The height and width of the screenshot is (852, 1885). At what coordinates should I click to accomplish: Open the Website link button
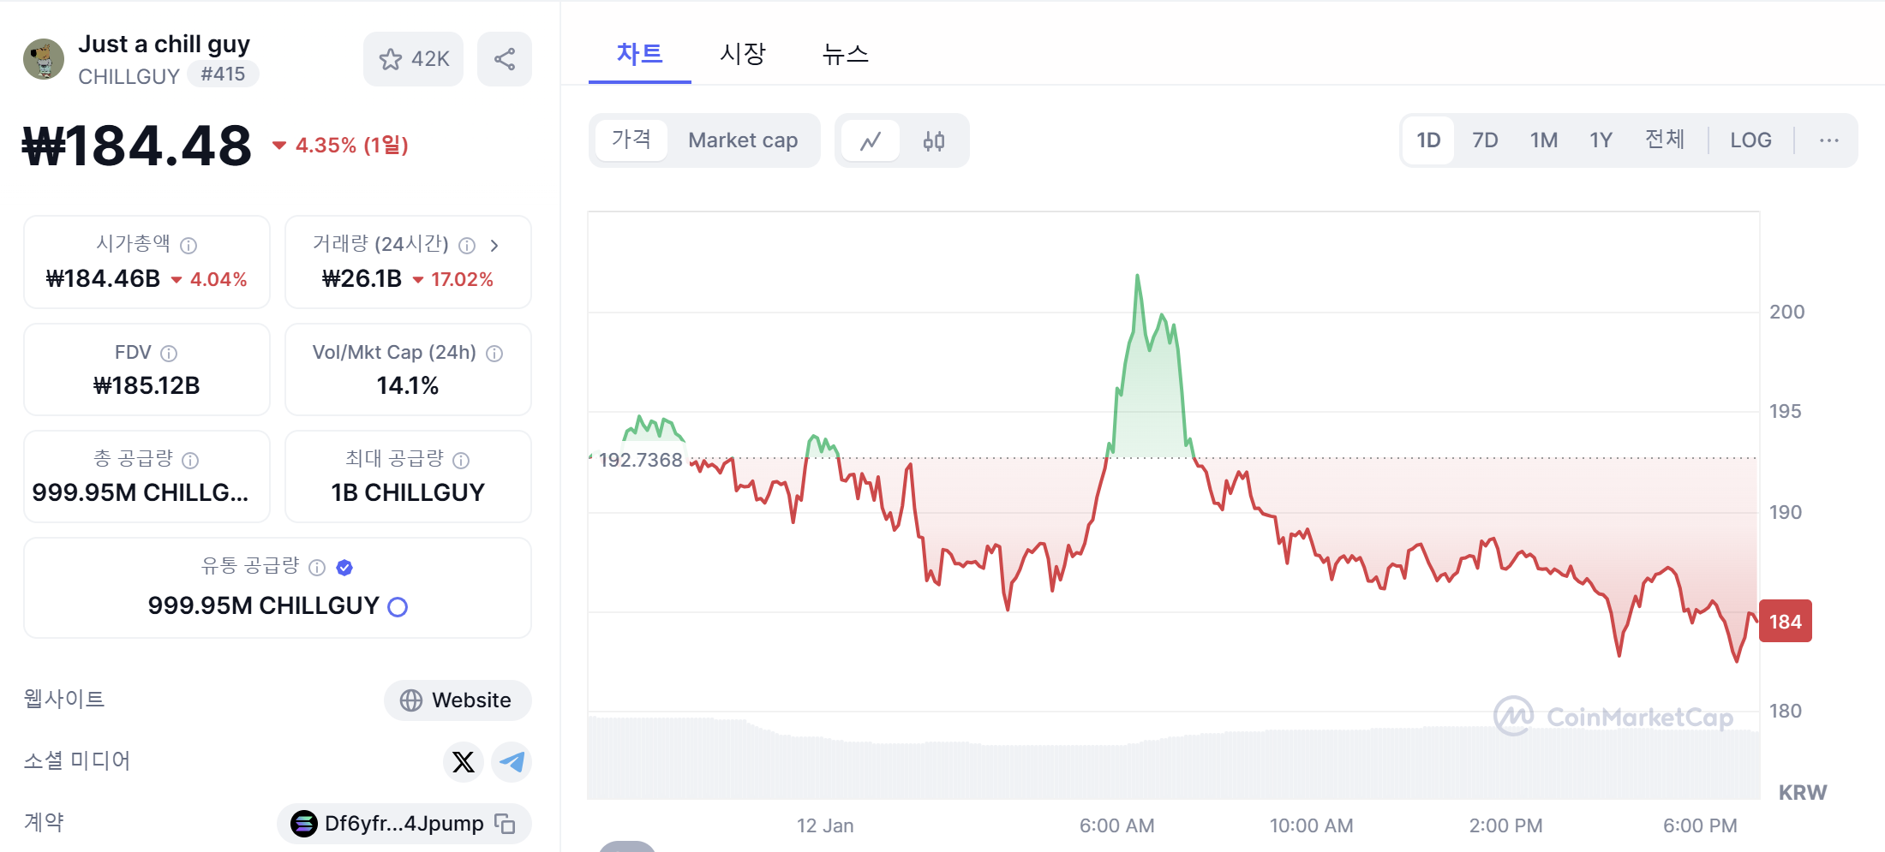click(x=458, y=700)
